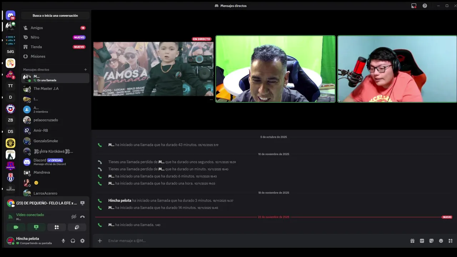
Task: Click the stream title '(23) DE PEQUEÑO- FELO LA EFE'
Action: pos(46,203)
